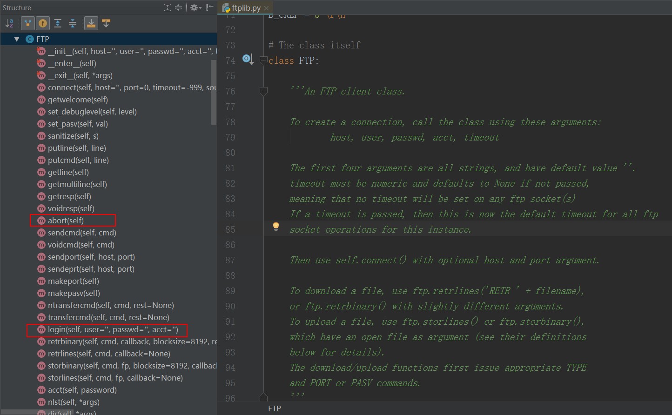Image resolution: width=672 pixels, height=415 pixels.
Task: Toggle Show Fields button
Action: [x=43, y=23]
